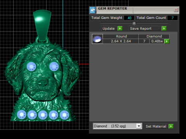Open the Diamond (3.52 spg) material dropdown
Screen dimensions: 186x139
click(x=139, y=126)
